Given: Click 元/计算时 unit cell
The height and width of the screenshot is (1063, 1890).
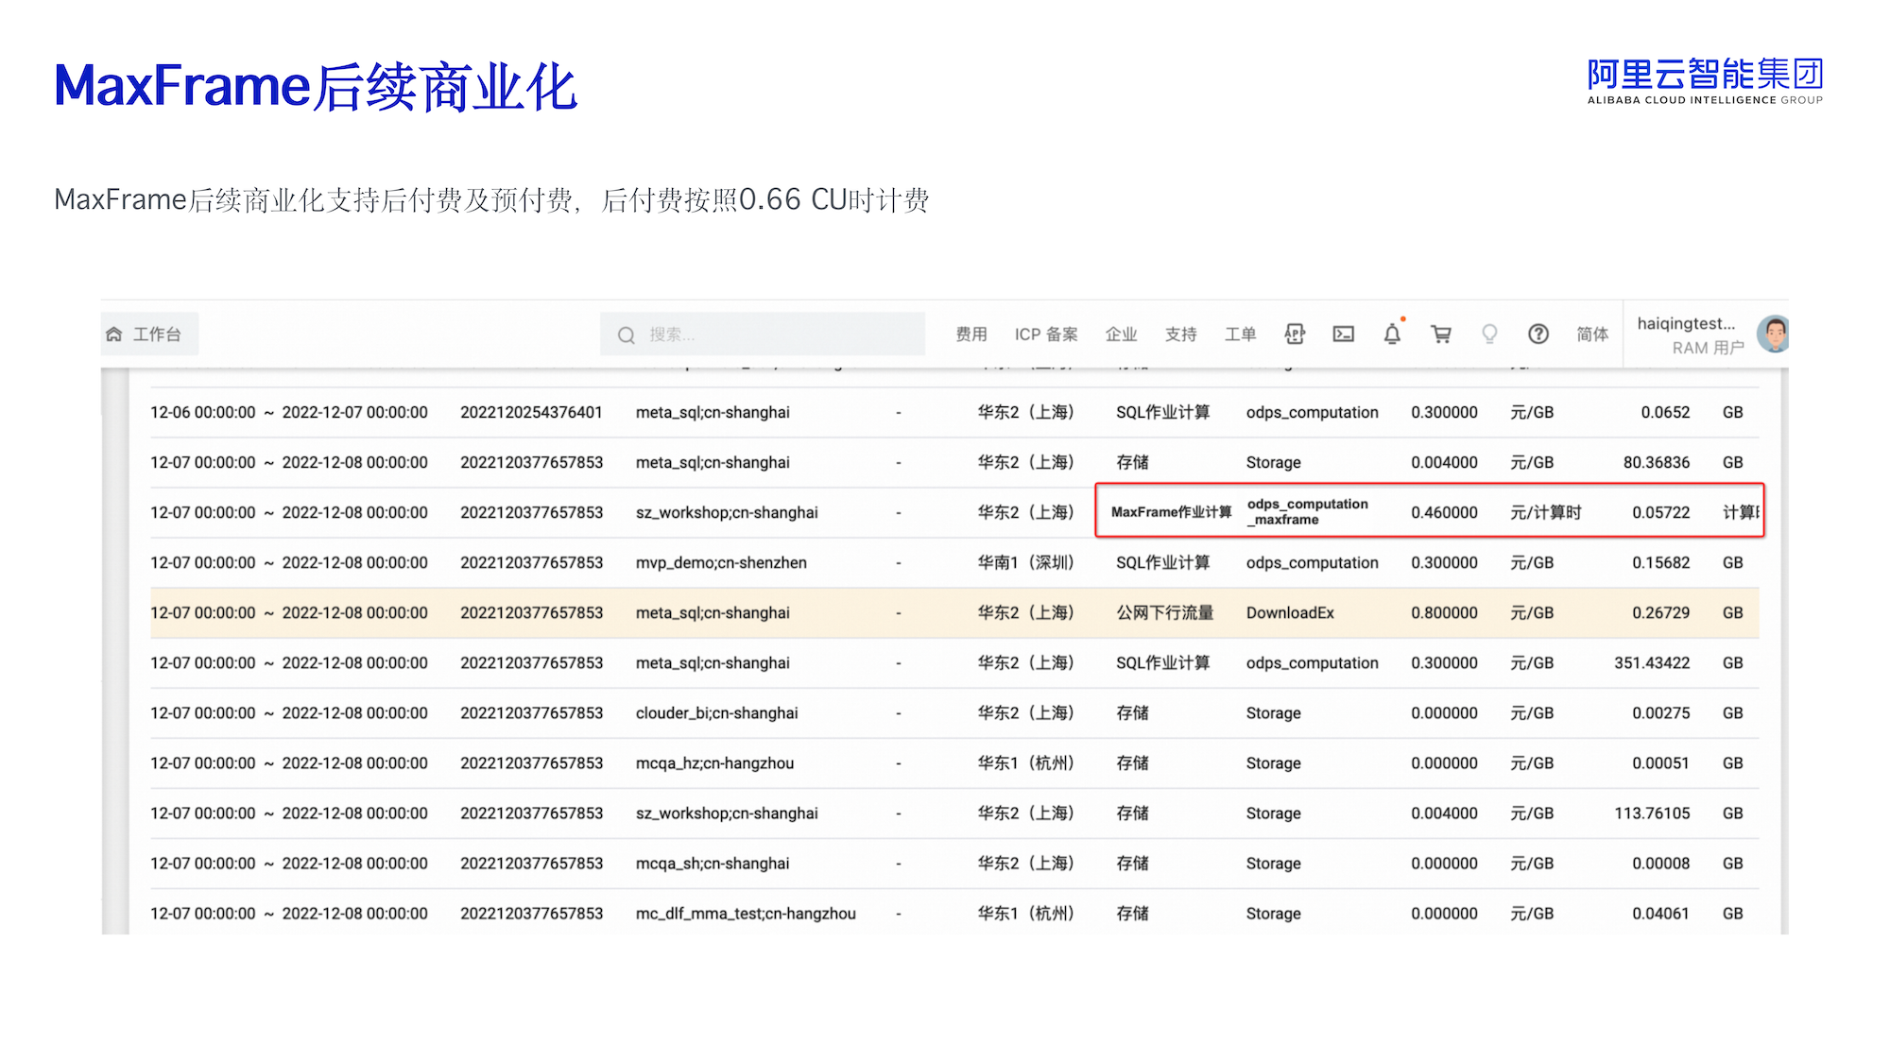Looking at the screenshot, I should tap(1545, 512).
